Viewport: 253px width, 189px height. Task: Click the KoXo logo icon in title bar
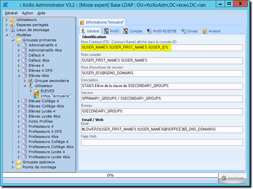coord(6,5)
